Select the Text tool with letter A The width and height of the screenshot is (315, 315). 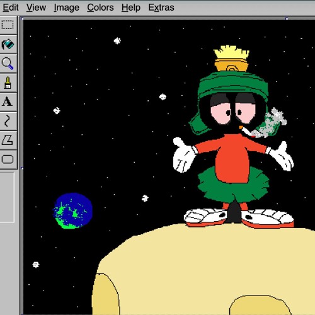8,102
